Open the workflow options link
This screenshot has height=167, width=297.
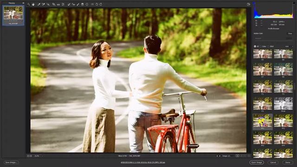pyautogui.click(x=143, y=162)
